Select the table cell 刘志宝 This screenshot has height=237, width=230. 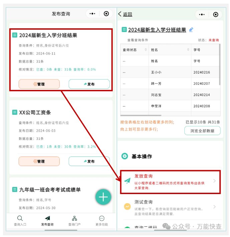[x=156, y=95]
